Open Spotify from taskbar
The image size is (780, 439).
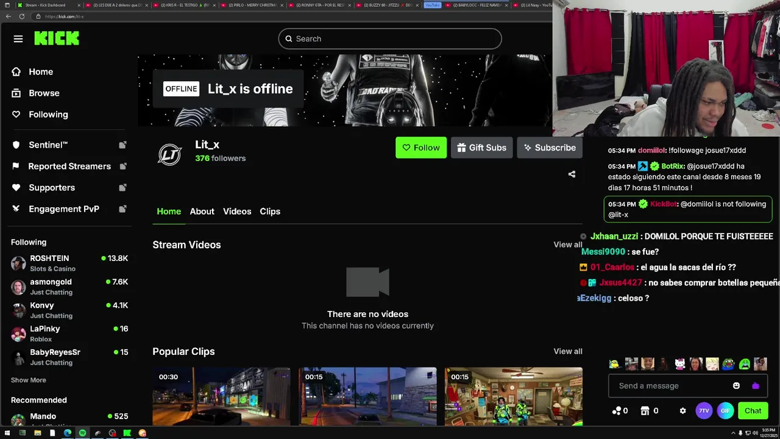pos(82,434)
